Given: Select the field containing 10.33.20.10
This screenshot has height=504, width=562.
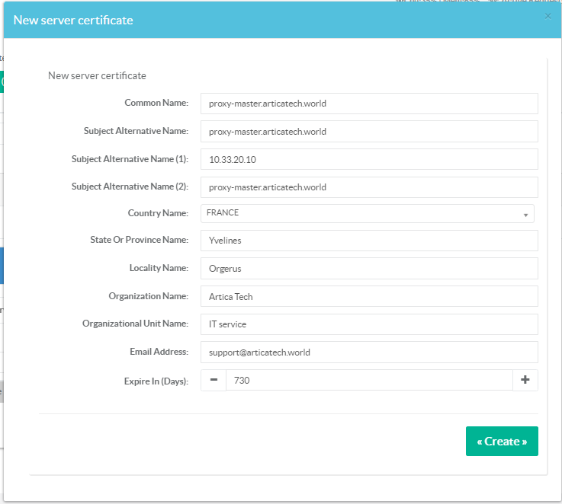Looking at the screenshot, I should tap(369, 159).
